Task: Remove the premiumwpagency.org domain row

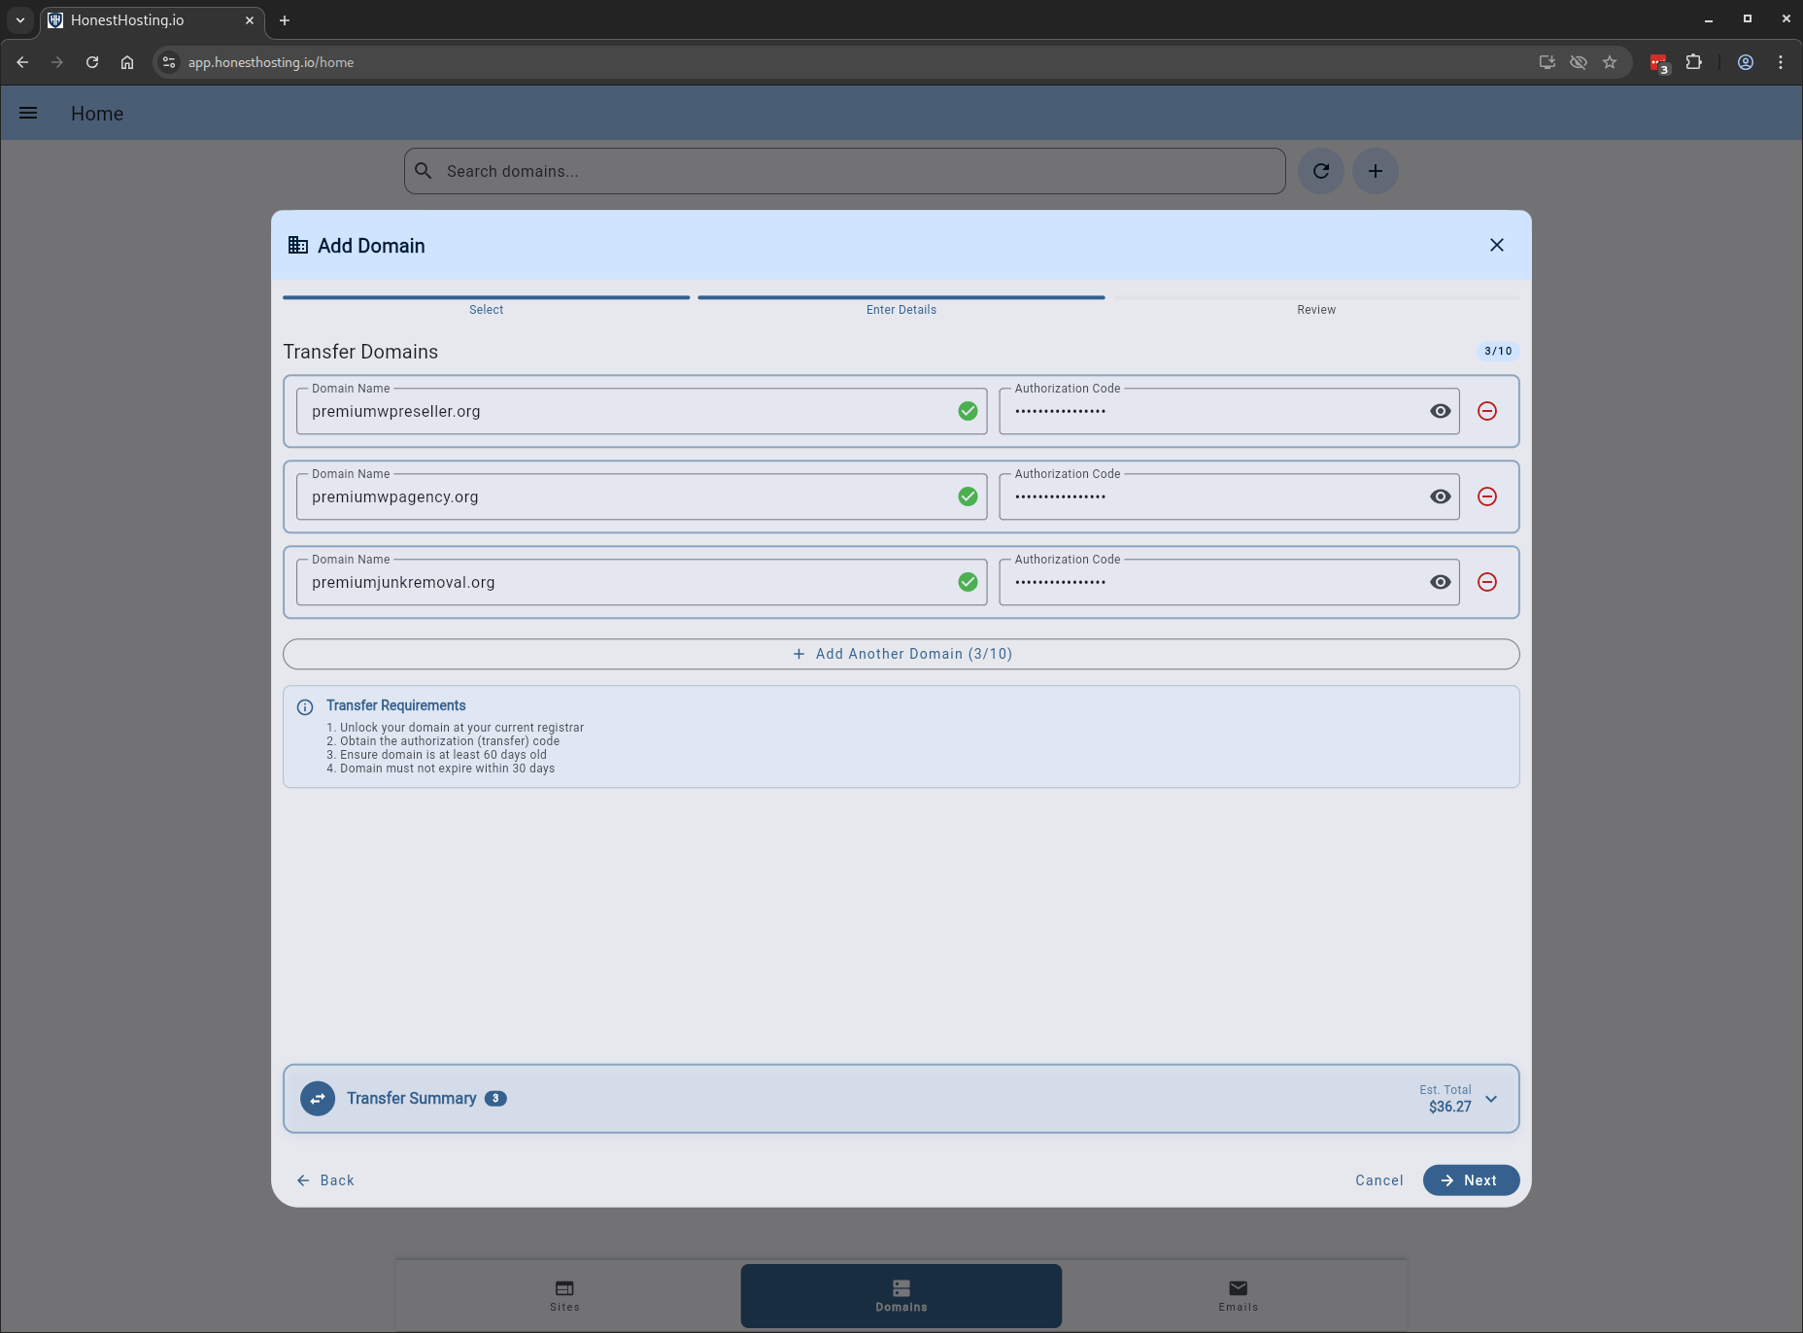Action: (x=1486, y=496)
